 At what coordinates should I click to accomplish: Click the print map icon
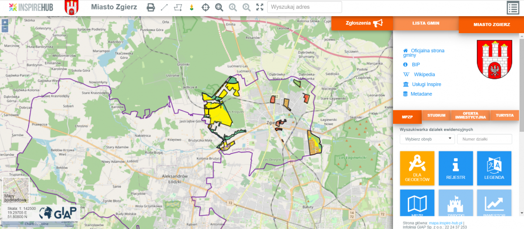tap(151, 7)
